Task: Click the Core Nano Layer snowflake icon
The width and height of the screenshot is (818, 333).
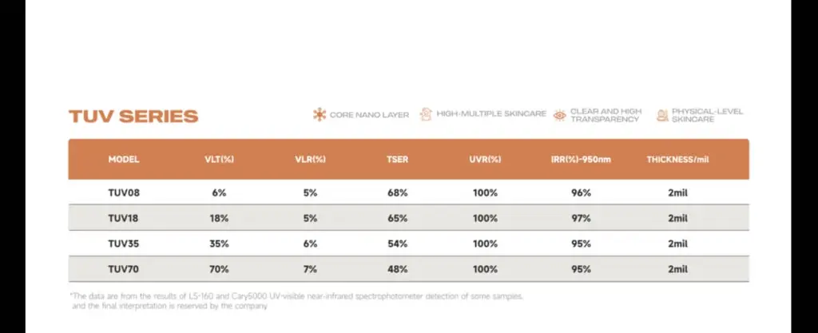Action: tap(320, 115)
